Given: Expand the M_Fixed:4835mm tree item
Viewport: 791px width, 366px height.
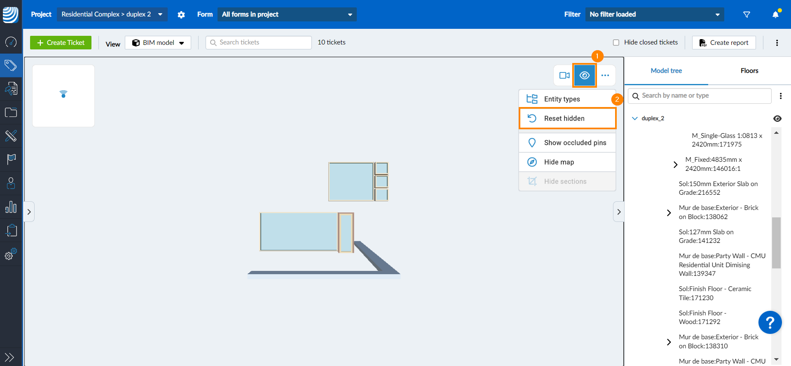Looking at the screenshot, I should (x=675, y=164).
